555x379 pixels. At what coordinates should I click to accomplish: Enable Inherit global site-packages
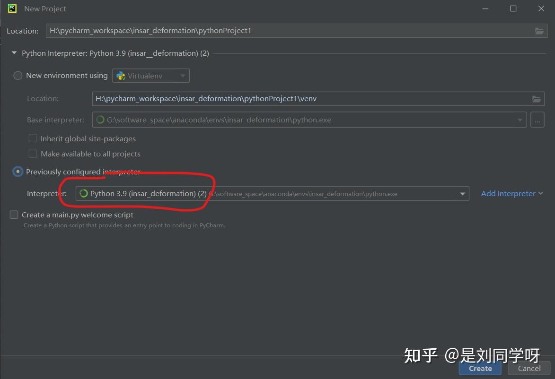pyautogui.click(x=33, y=138)
